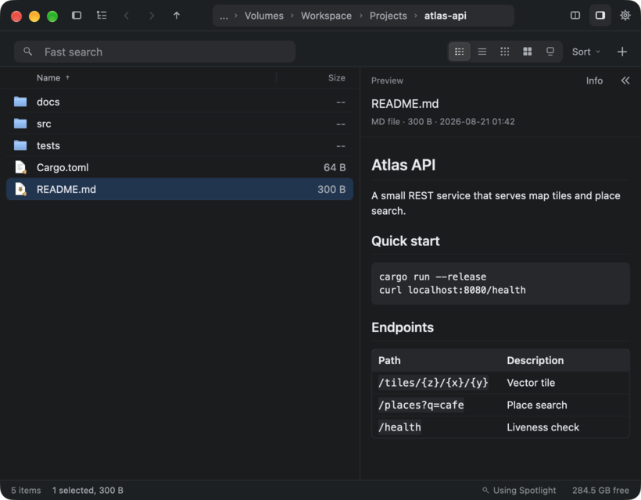Click atlas-api breadcrumb segment
This screenshot has height=500, width=641.
click(446, 16)
